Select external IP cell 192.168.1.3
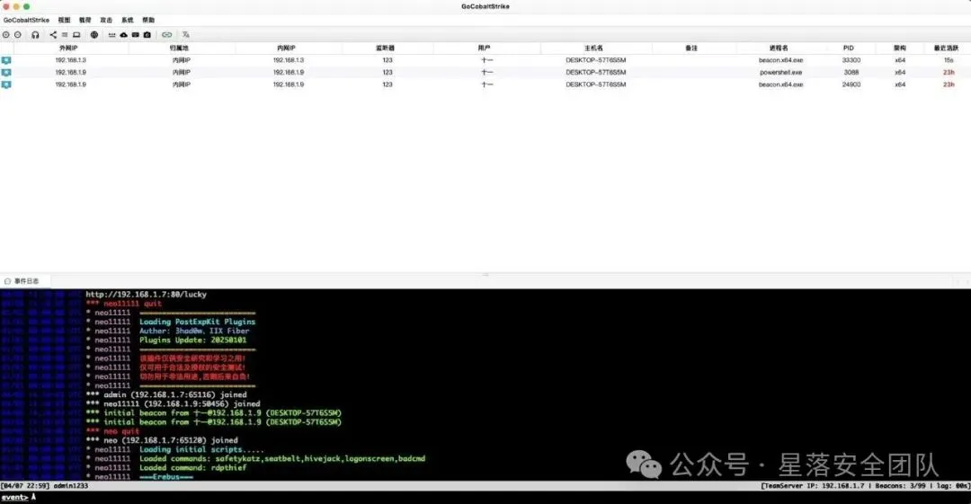This screenshot has height=504, width=971. tap(71, 60)
